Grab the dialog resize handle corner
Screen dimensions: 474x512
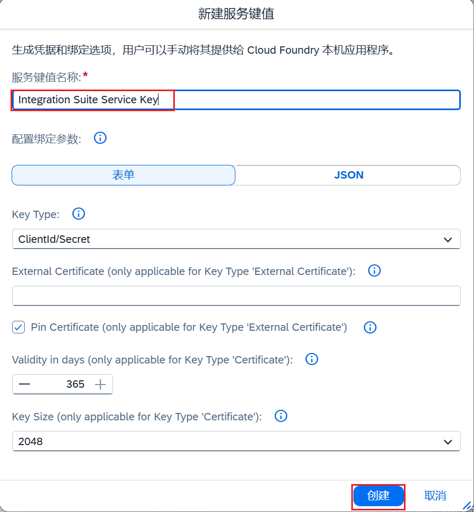click(468, 506)
